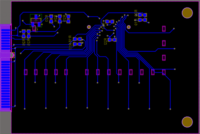
Task: Select the R22 designator label
Action: pyautogui.click(x=105, y=42)
